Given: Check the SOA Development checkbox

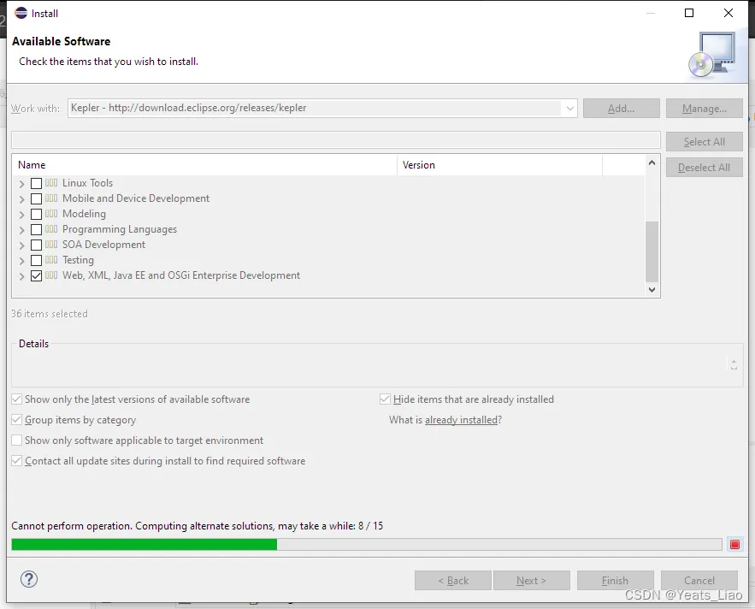Looking at the screenshot, I should click(x=36, y=245).
